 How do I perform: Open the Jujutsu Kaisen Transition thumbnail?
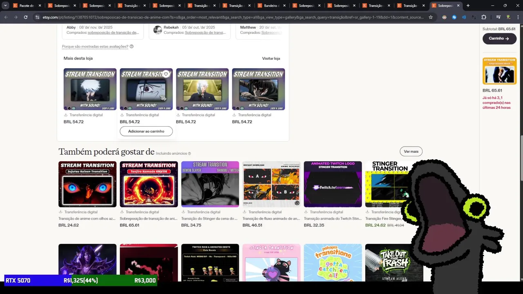pos(87,184)
